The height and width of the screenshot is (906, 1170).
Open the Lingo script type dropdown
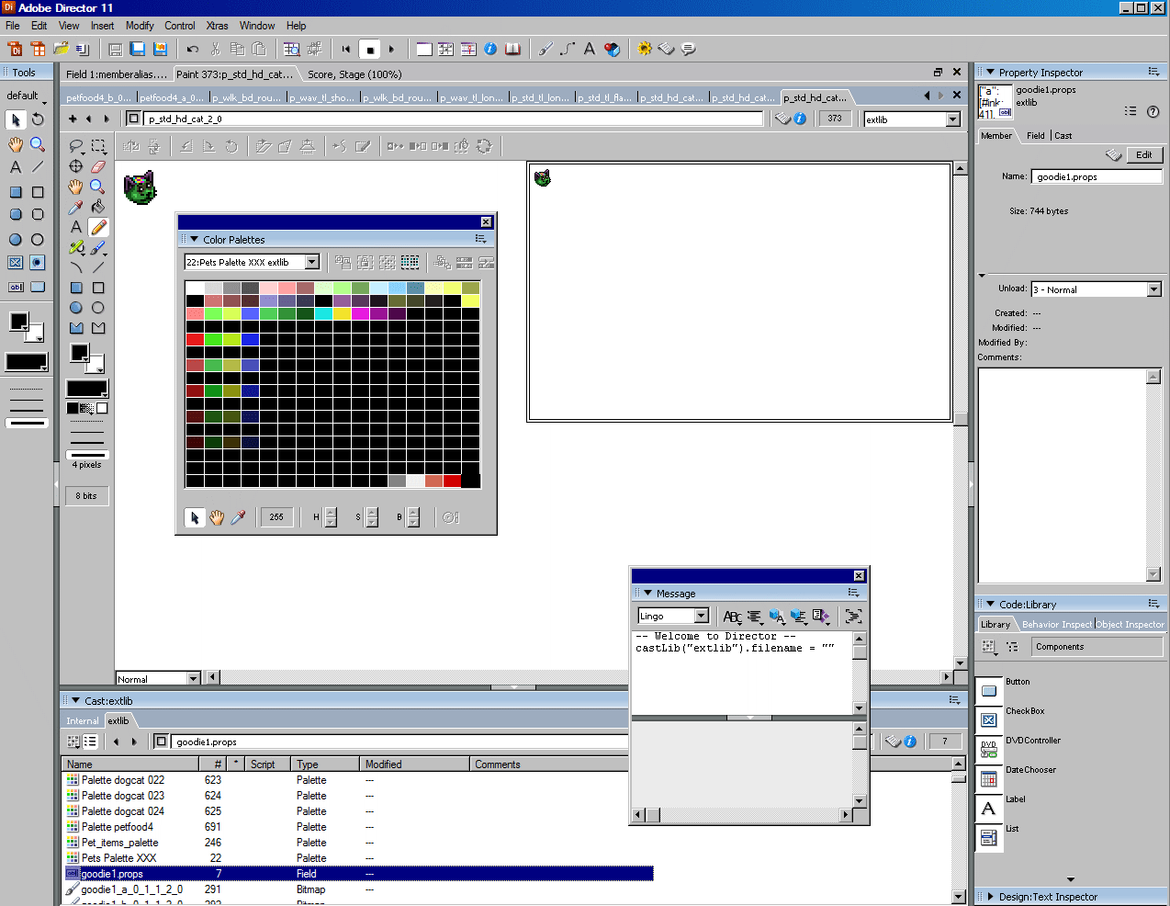coord(702,616)
